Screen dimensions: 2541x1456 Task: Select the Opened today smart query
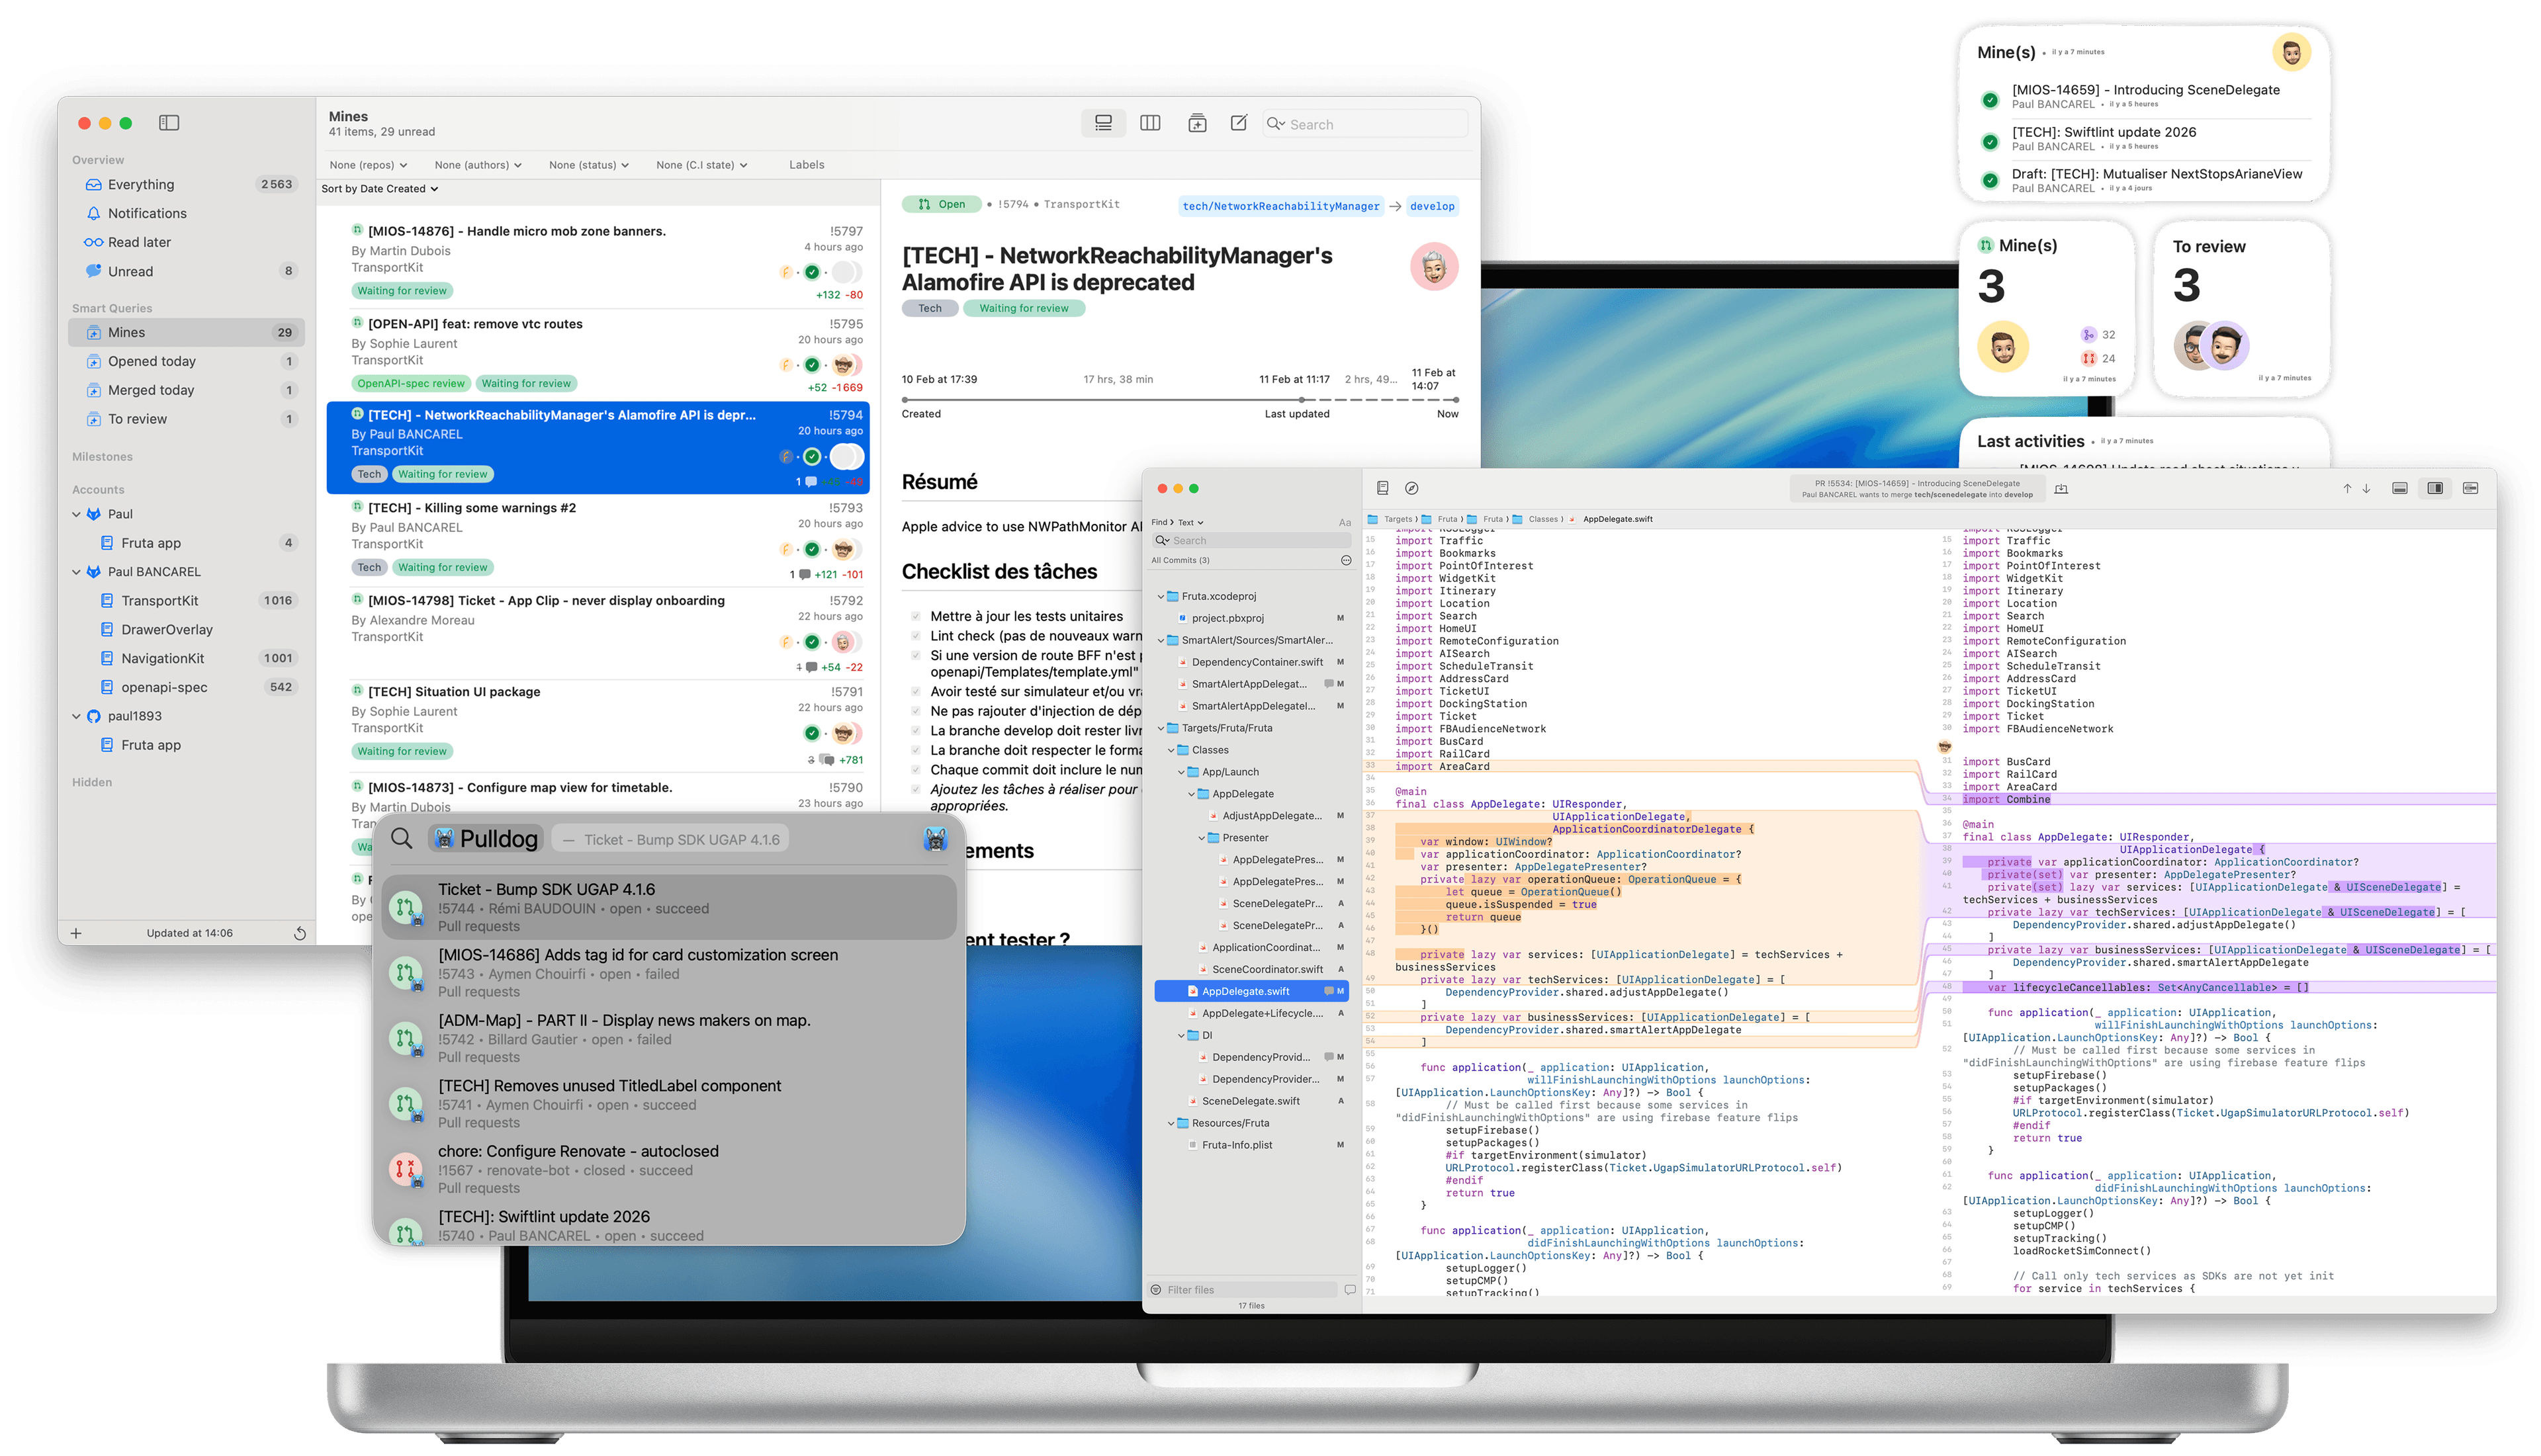pyautogui.click(x=152, y=361)
